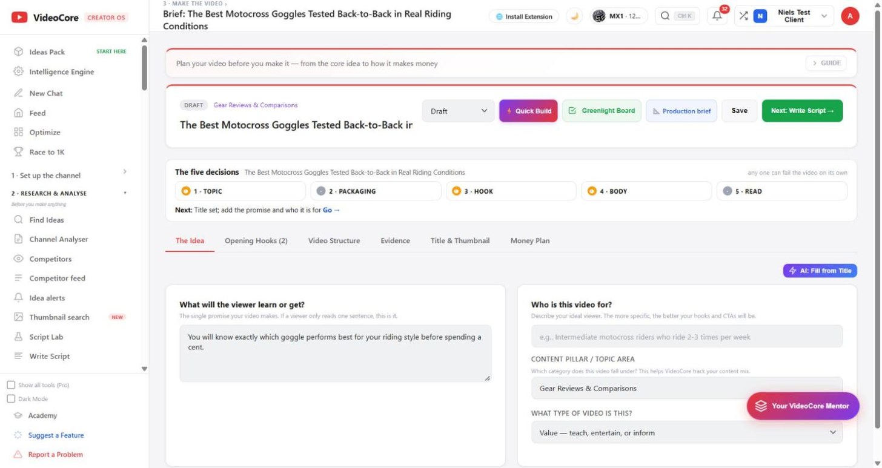The width and height of the screenshot is (882, 468).
Task: Collapse 'Research & Analyse' sidebar section
Action: 70,193
